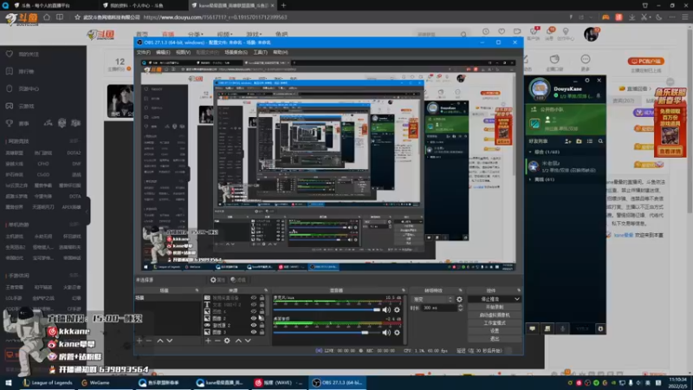This screenshot has height=390, width=693.
Task: Open My Follows in Douyu sidebar
Action: [29, 54]
